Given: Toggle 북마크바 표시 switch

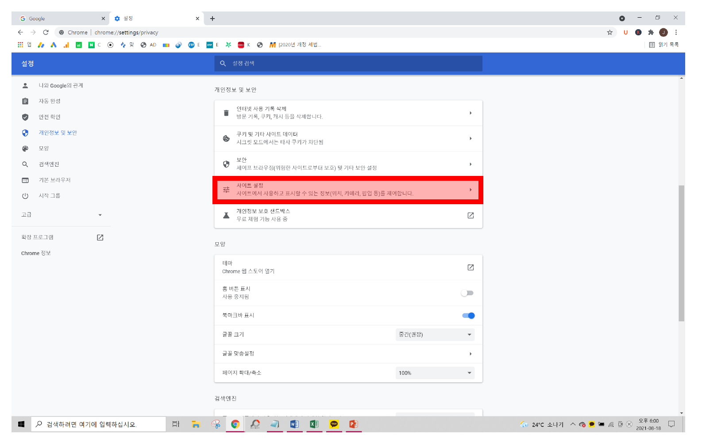Looking at the screenshot, I should (468, 316).
